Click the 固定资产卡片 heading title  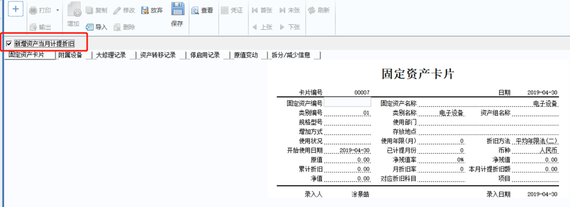click(418, 74)
